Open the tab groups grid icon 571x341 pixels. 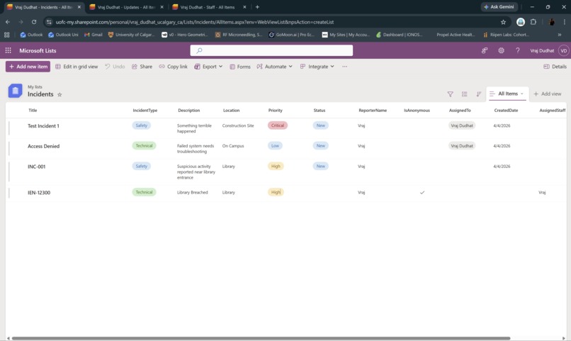tap(6, 35)
